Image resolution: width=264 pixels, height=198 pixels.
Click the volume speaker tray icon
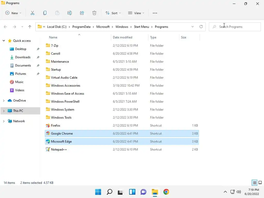coord(238,192)
